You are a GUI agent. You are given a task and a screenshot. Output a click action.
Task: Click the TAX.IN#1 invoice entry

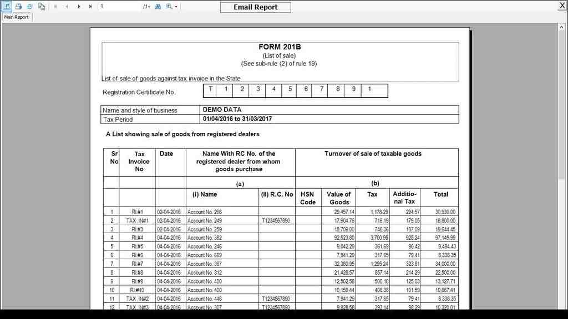coord(137,220)
